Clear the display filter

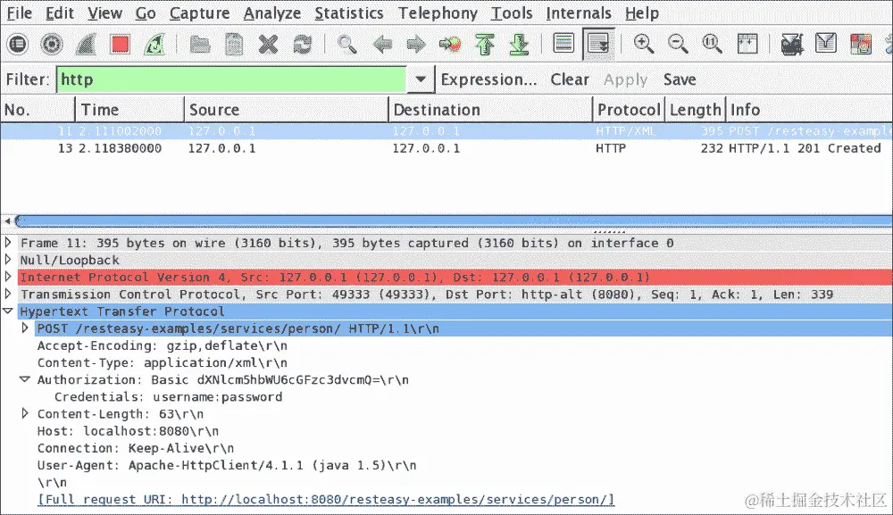coord(570,79)
